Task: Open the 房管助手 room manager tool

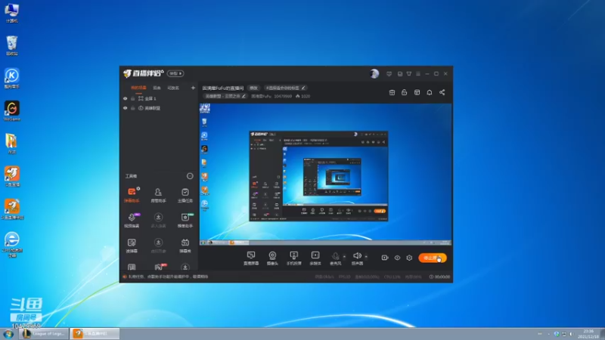Action: pos(158,195)
